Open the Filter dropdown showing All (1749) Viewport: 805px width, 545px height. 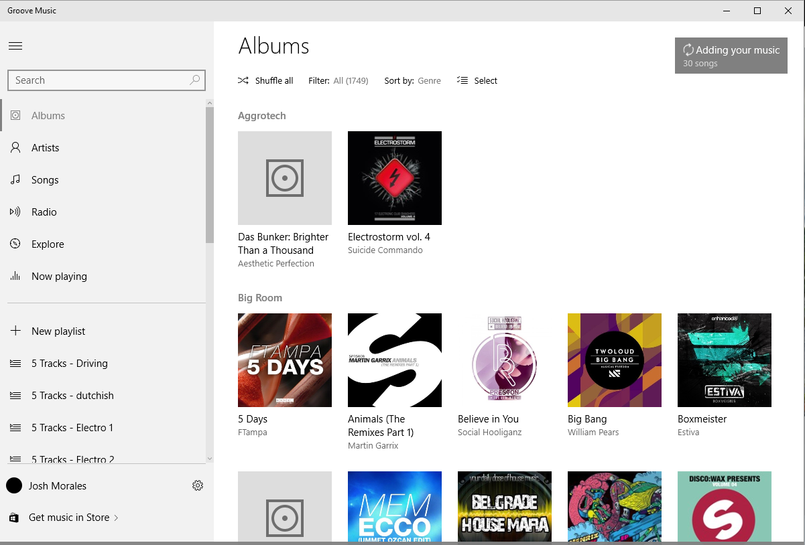(349, 80)
